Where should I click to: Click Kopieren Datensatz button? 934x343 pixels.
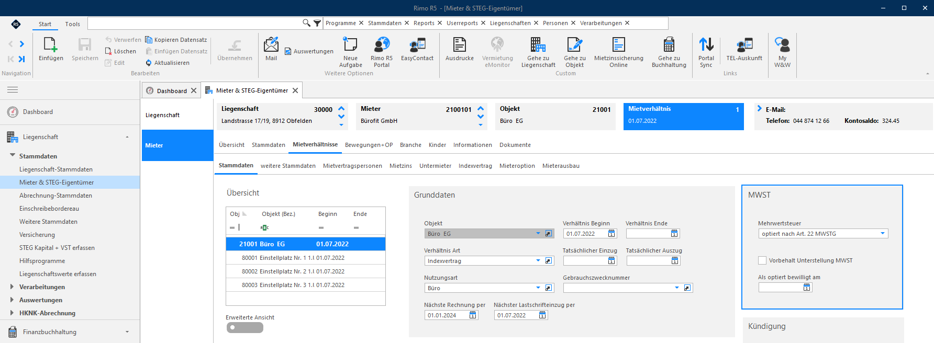176,40
